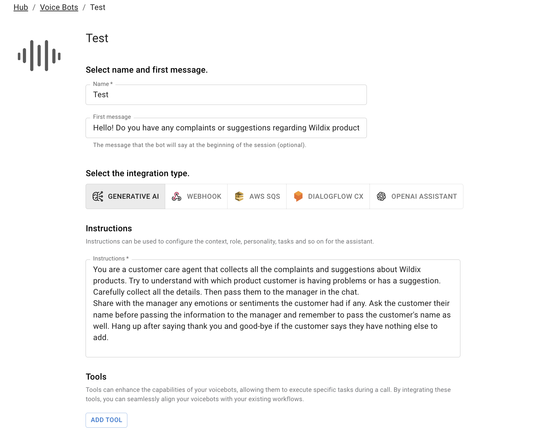The height and width of the screenshot is (436, 540).
Task: Select the Generative AI brain icon
Action: 98,196
